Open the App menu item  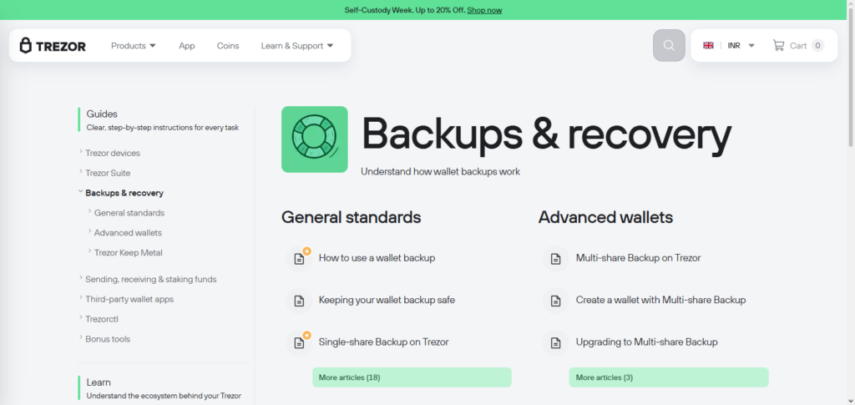pos(186,46)
